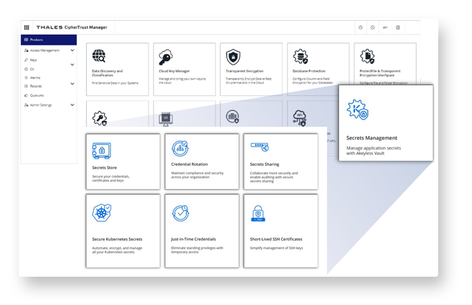Screen dimensions: 472x305
Task: Expand the Access Management chevron
Action: point(72,50)
